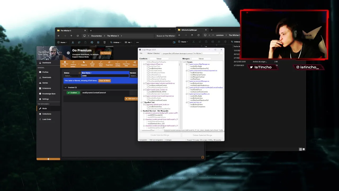Check the Scripts checkbox in Merges
This screenshot has height=191, width=339.
pos(186,62)
